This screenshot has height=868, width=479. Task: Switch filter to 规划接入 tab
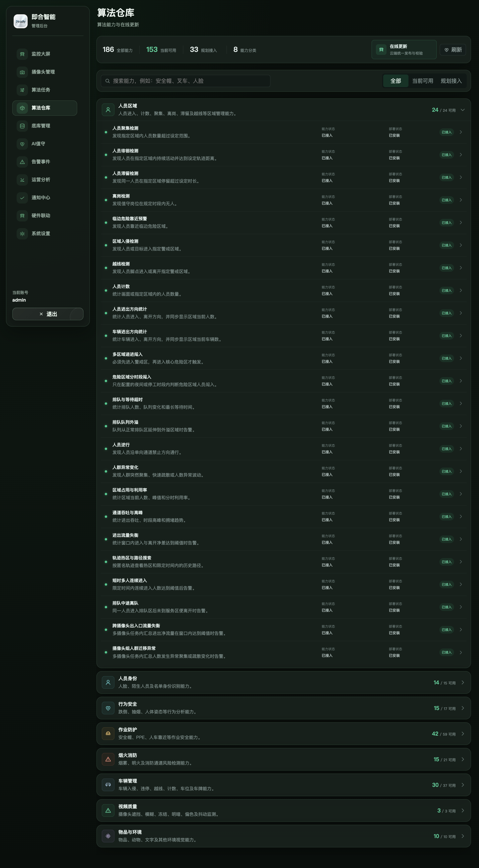(451, 81)
